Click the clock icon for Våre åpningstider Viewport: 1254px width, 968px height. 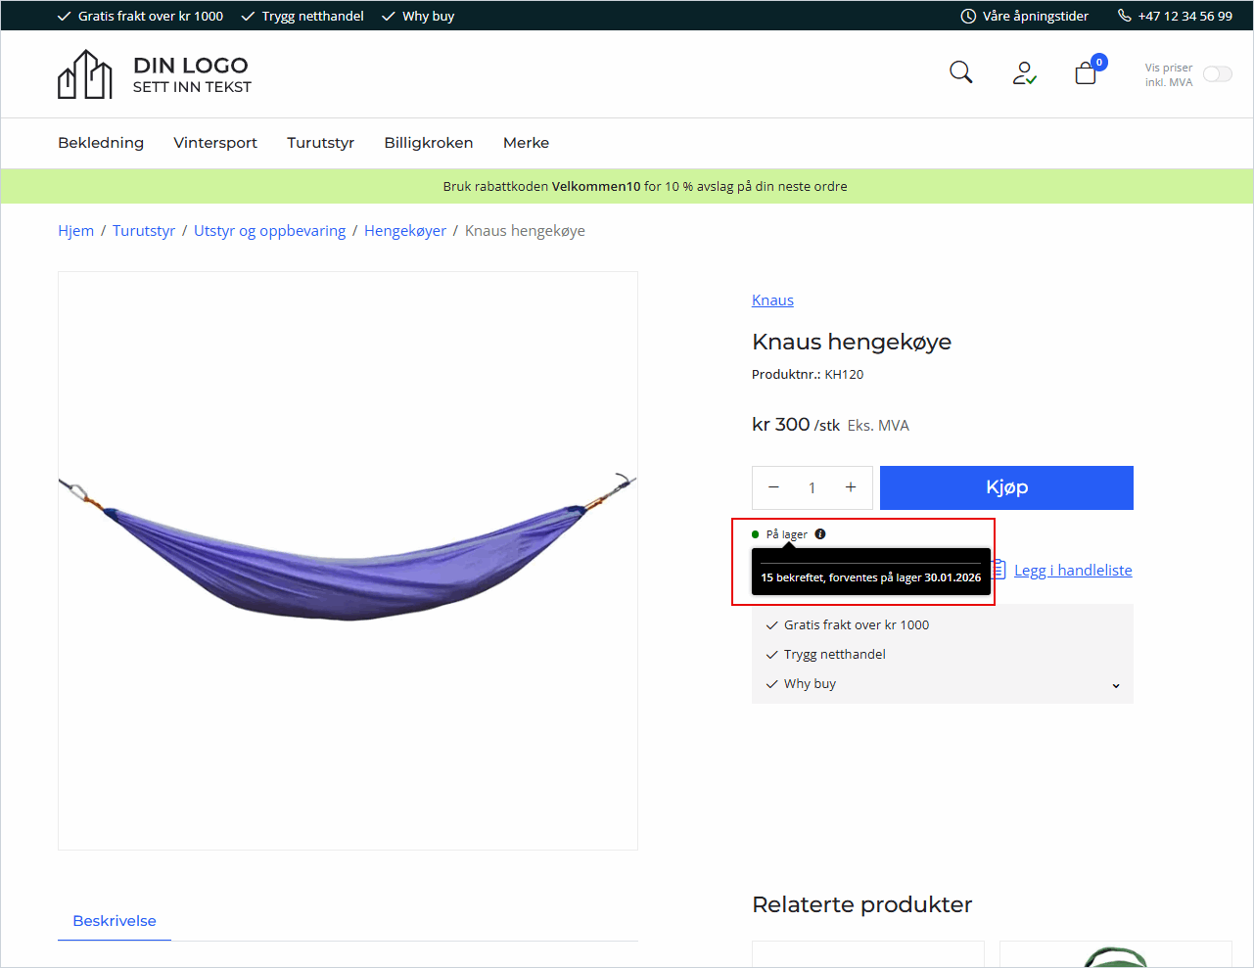pyautogui.click(x=968, y=16)
